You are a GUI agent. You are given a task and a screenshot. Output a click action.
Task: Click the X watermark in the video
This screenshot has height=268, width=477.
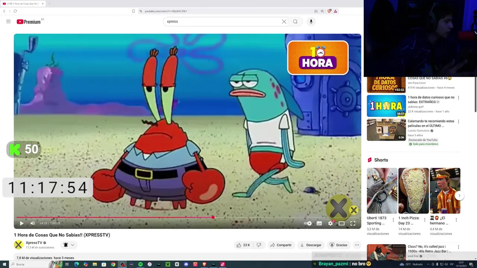coord(353,210)
